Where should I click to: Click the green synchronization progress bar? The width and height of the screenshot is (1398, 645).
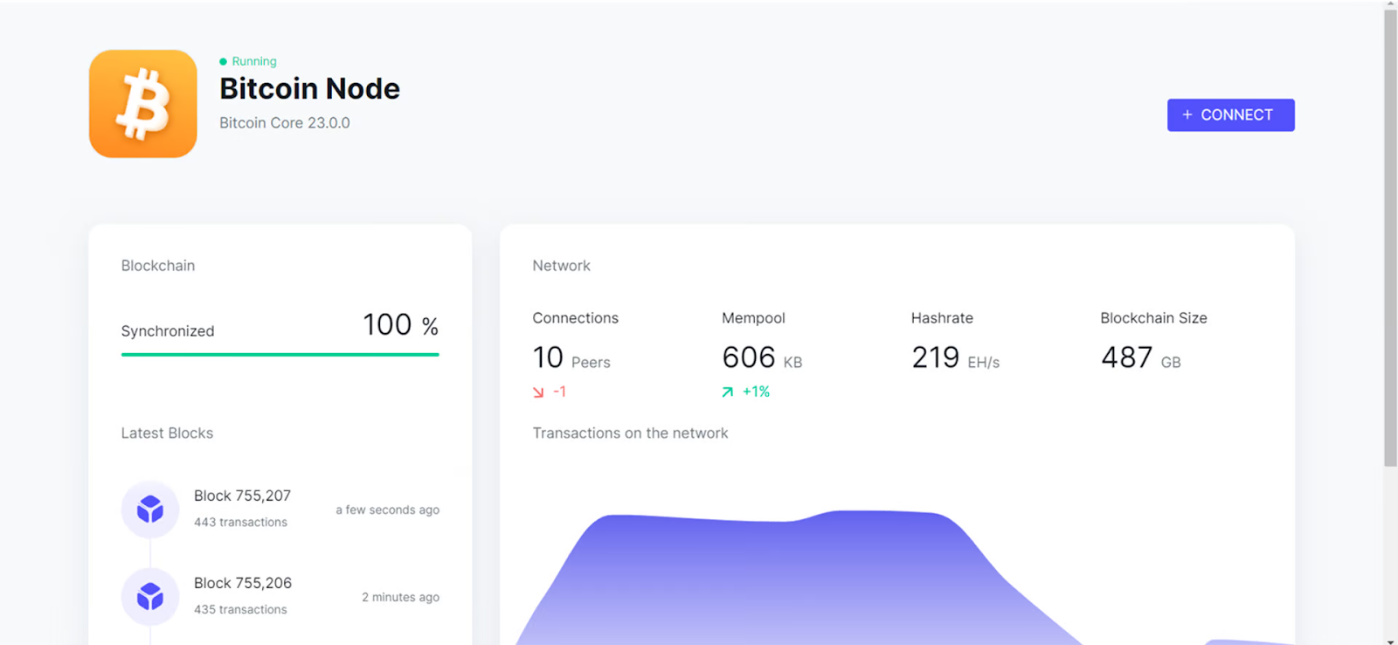click(x=280, y=354)
